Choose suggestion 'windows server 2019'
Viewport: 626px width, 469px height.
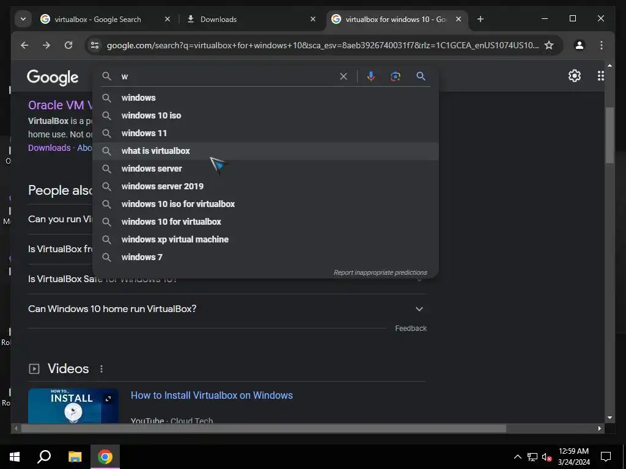[x=265, y=186]
